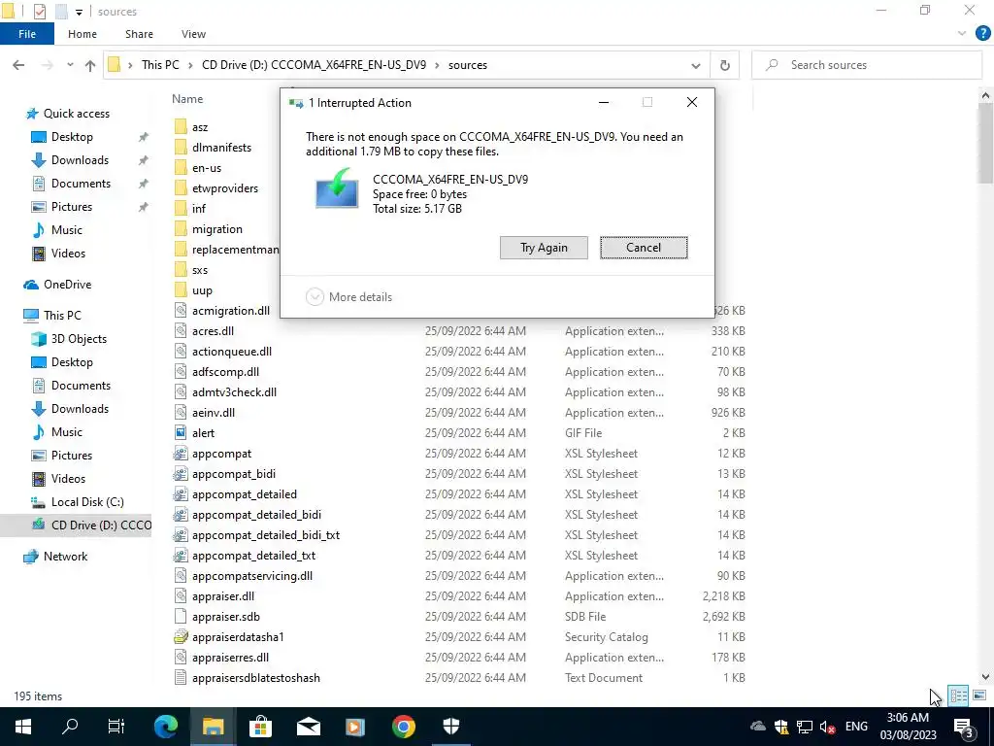This screenshot has height=746, width=994.
Task: Focus the Search sources field
Action: 867,65
